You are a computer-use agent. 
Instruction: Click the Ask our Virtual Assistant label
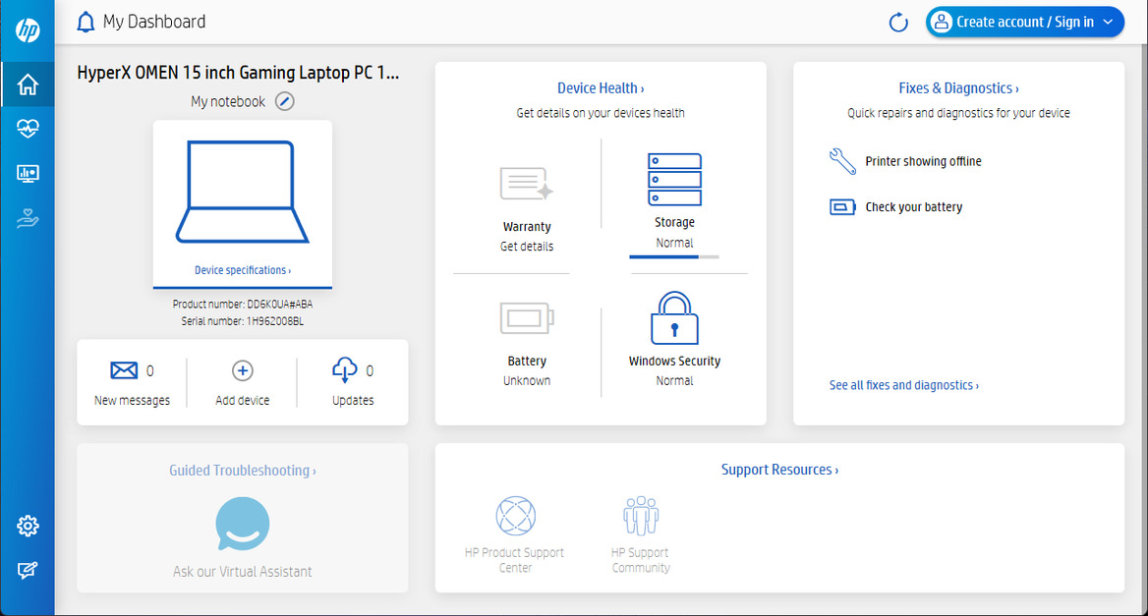(x=243, y=572)
